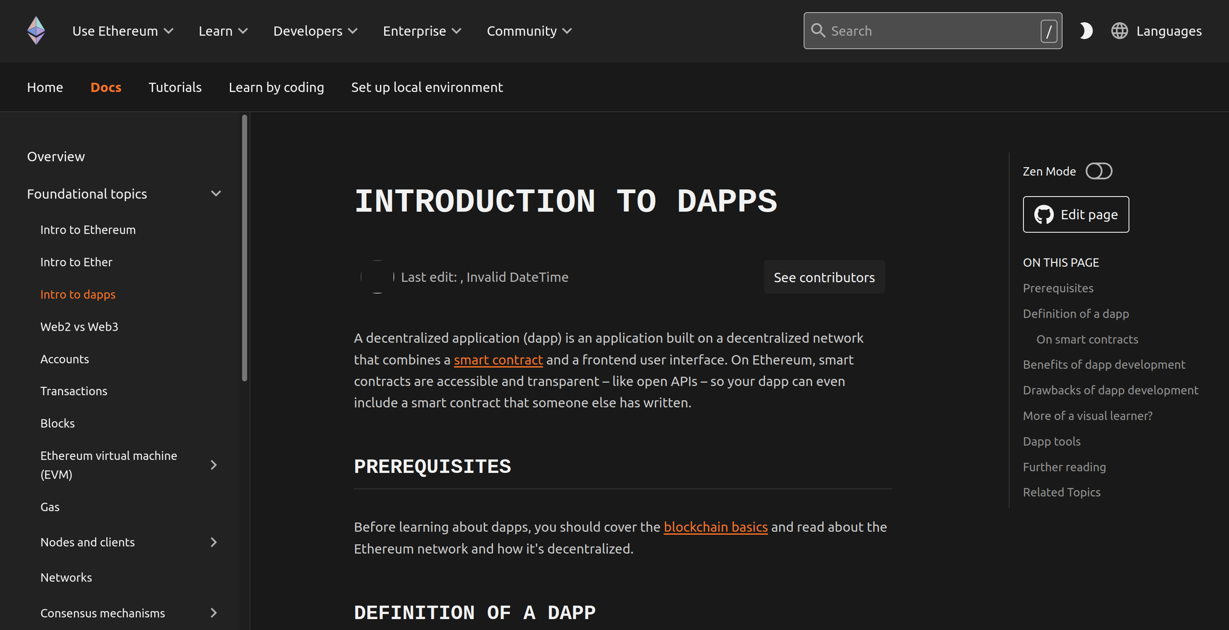Image resolution: width=1229 pixels, height=630 pixels.
Task: Collapse the Foundational topics section
Action: 216,194
